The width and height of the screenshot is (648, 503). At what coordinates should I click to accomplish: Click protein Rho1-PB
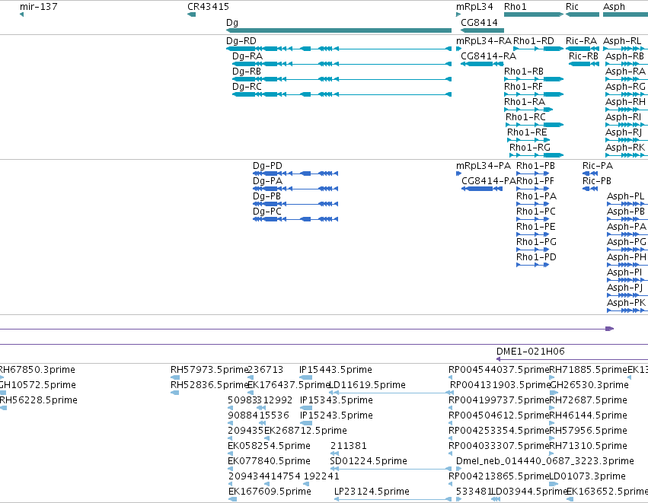pos(533,174)
